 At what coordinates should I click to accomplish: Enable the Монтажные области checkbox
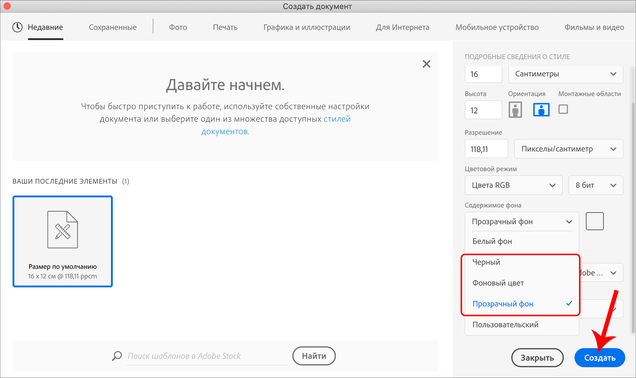563,109
